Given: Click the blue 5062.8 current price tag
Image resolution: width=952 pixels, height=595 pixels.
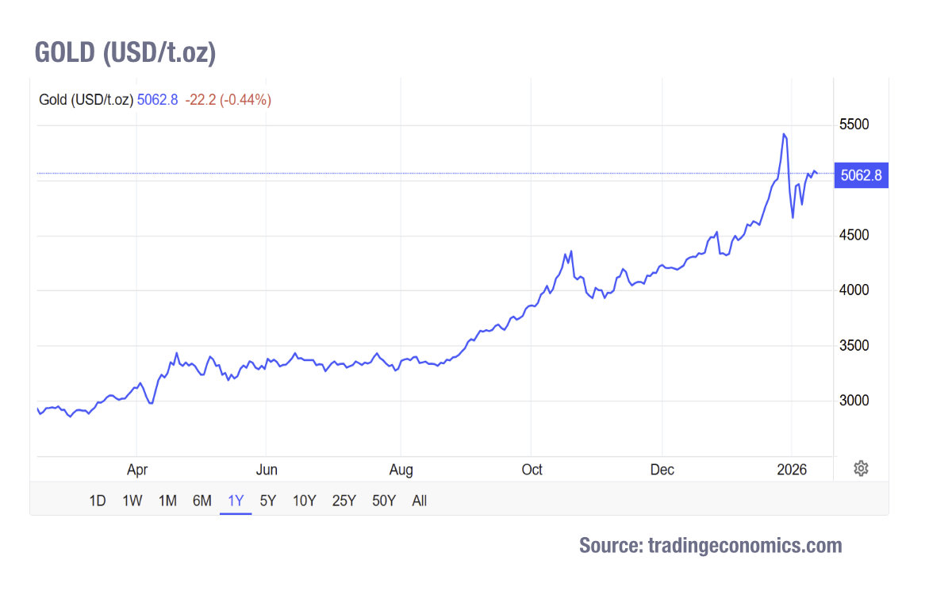Looking at the screenshot, I should point(861,175).
